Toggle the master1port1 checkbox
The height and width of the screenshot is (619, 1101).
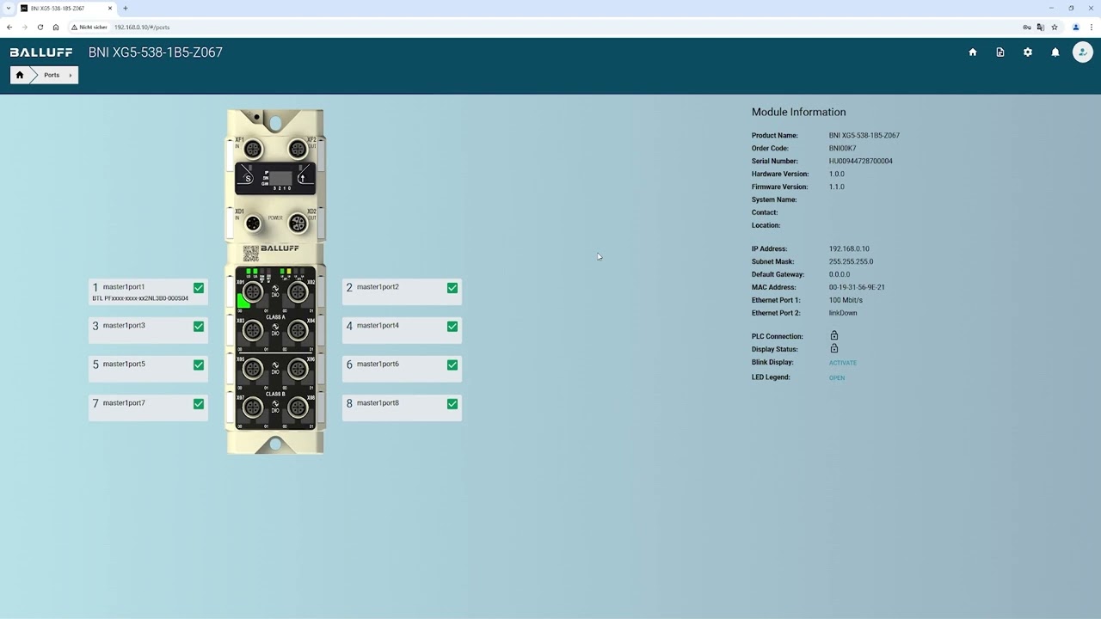(199, 288)
